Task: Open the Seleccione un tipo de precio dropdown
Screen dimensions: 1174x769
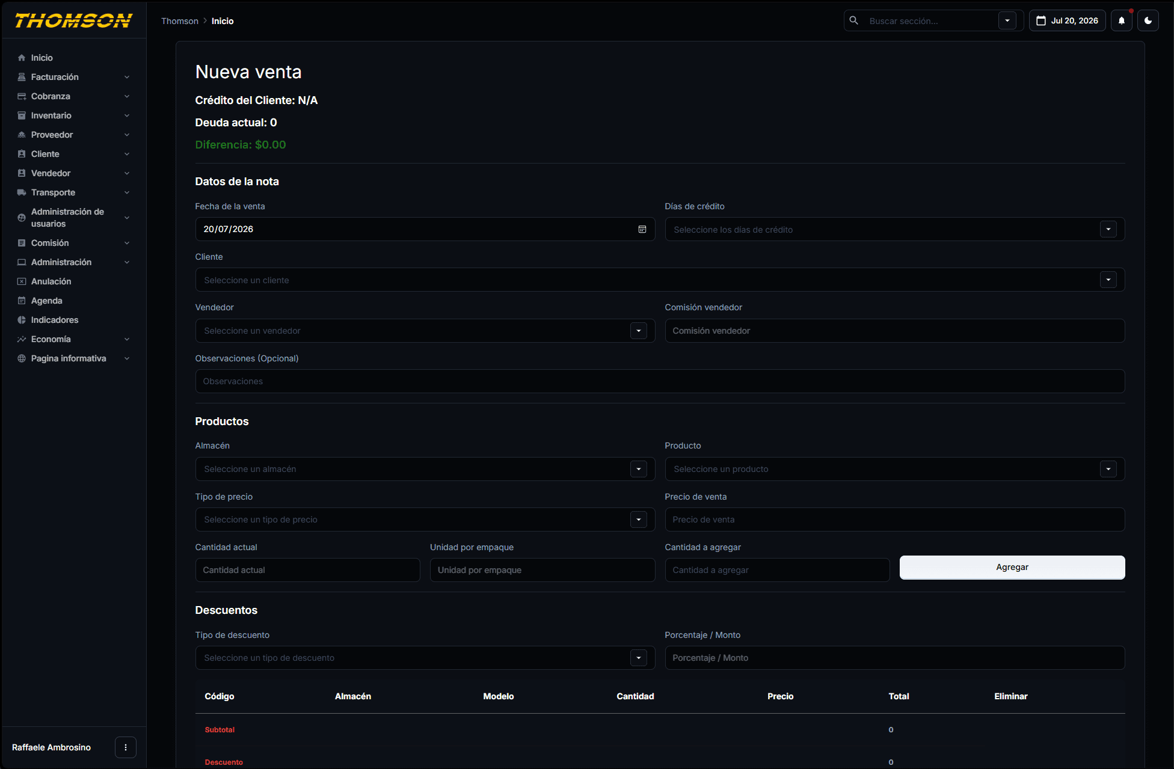Action: point(639,519)
